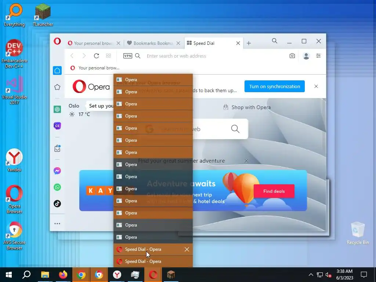Select bottom 'Speed Dial - Opera' entry
Screen dimensions: 376x282
point(153,261)
